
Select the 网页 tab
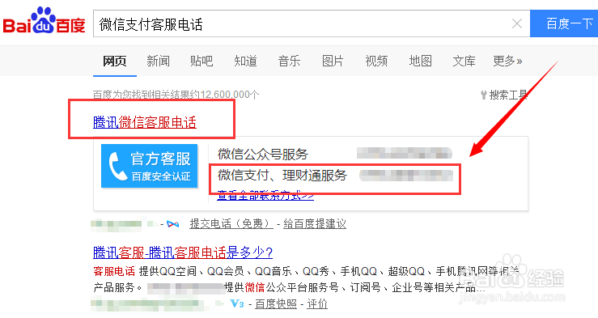coord(114,61)
